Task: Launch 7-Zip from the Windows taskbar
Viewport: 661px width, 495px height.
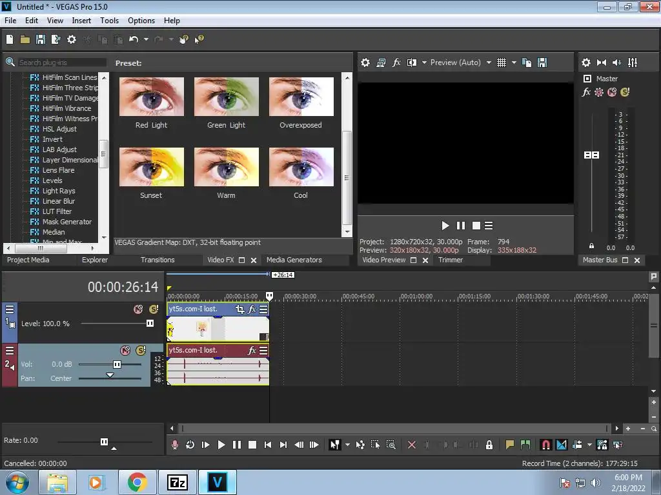Action: click(177, 482)
